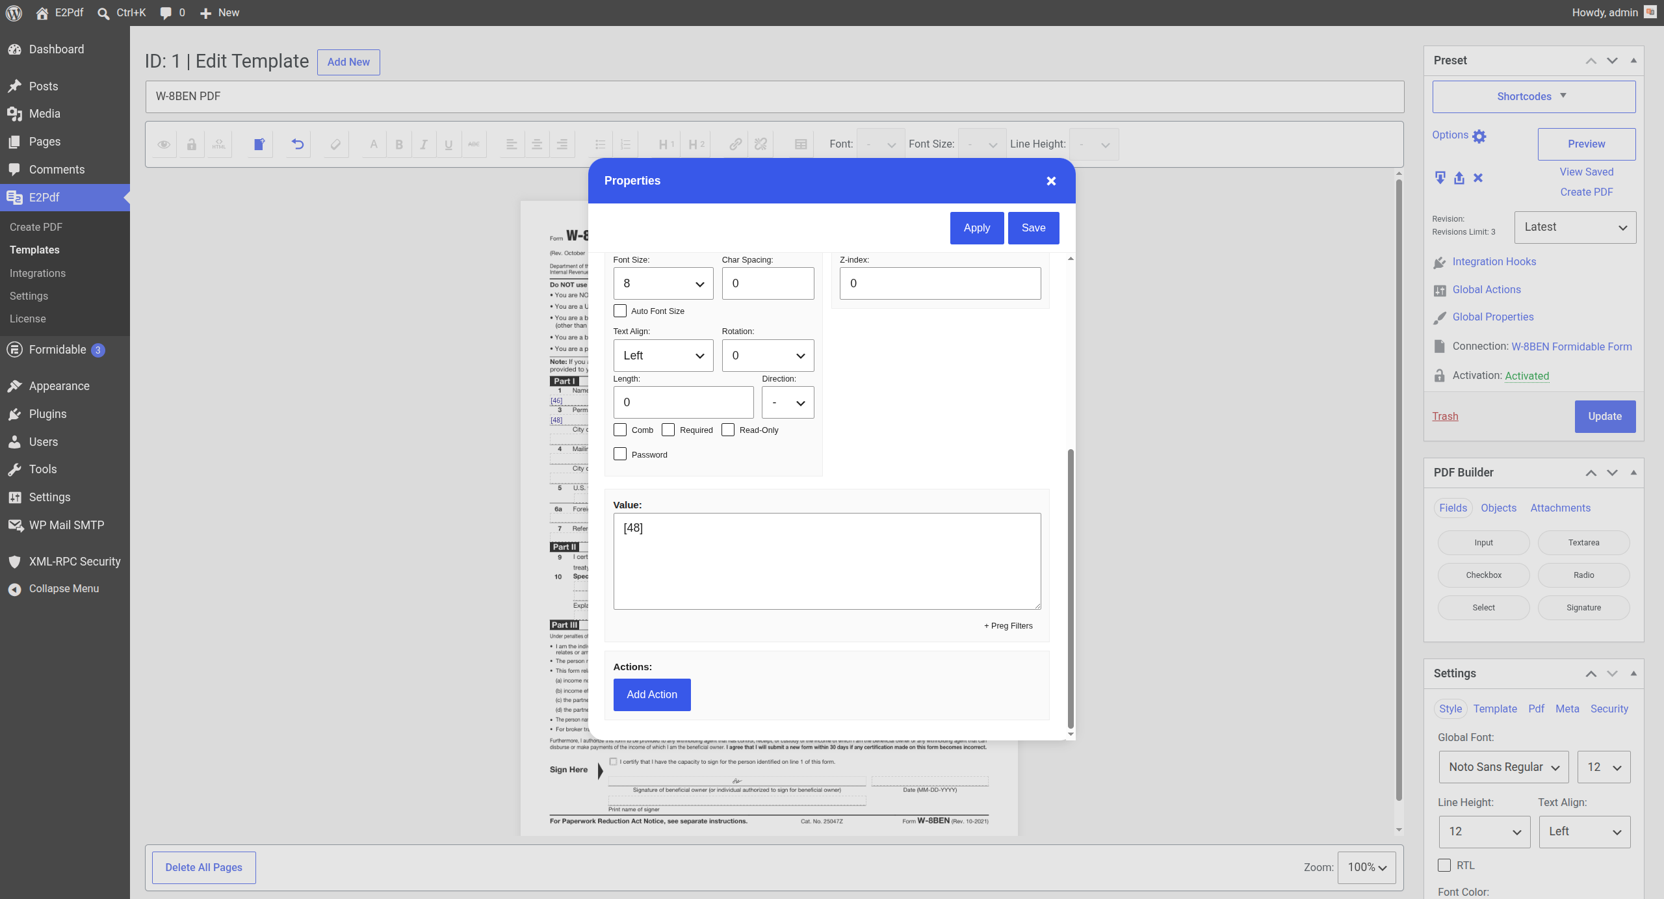Click the Options gear icon
Screen dimensions: 1664x899
1479,136
